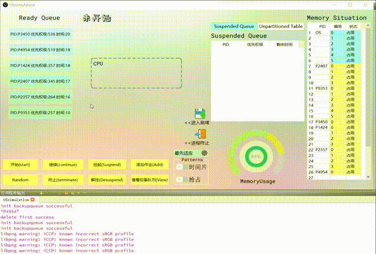
Task: Toggle the 时间片 time-slice switch
Action: click(x=182, y=167)
